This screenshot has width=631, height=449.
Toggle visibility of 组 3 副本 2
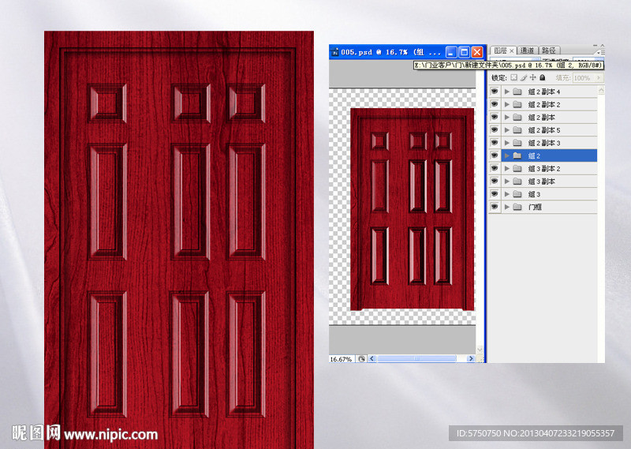click(495, 169)
